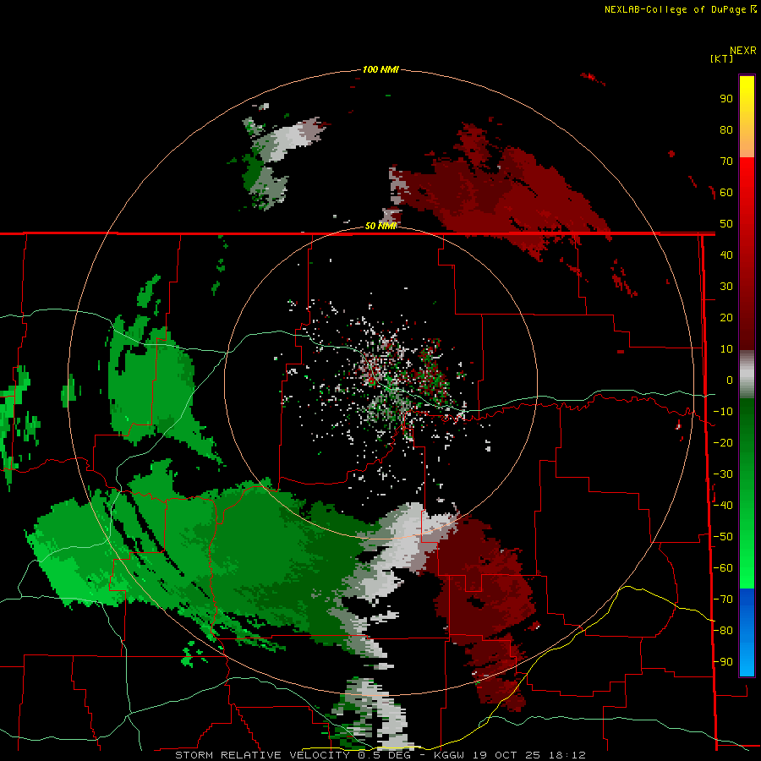Click the -80 value on the velocity scale
The height and width of the screenshot is (761, 761).
723,631
